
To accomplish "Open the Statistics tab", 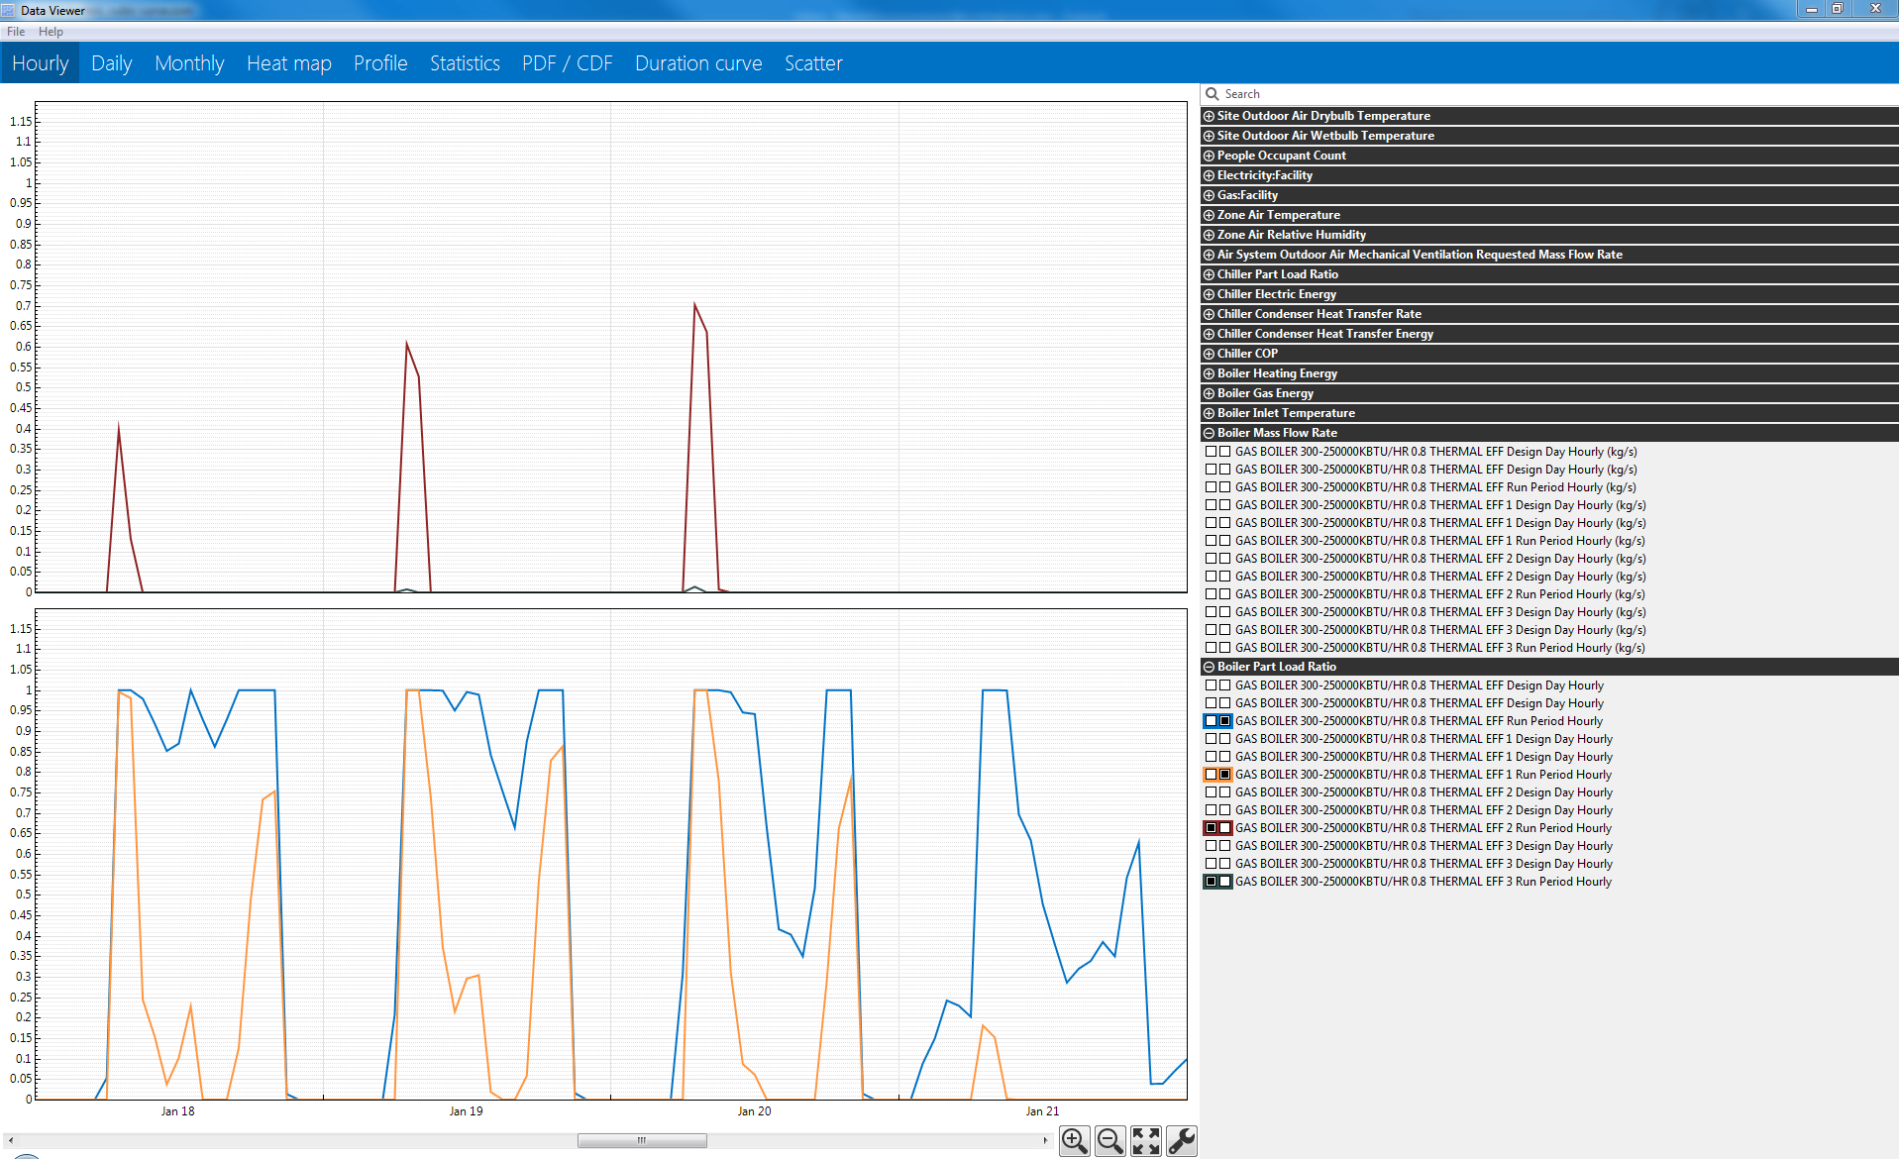I will coord(465,63).
